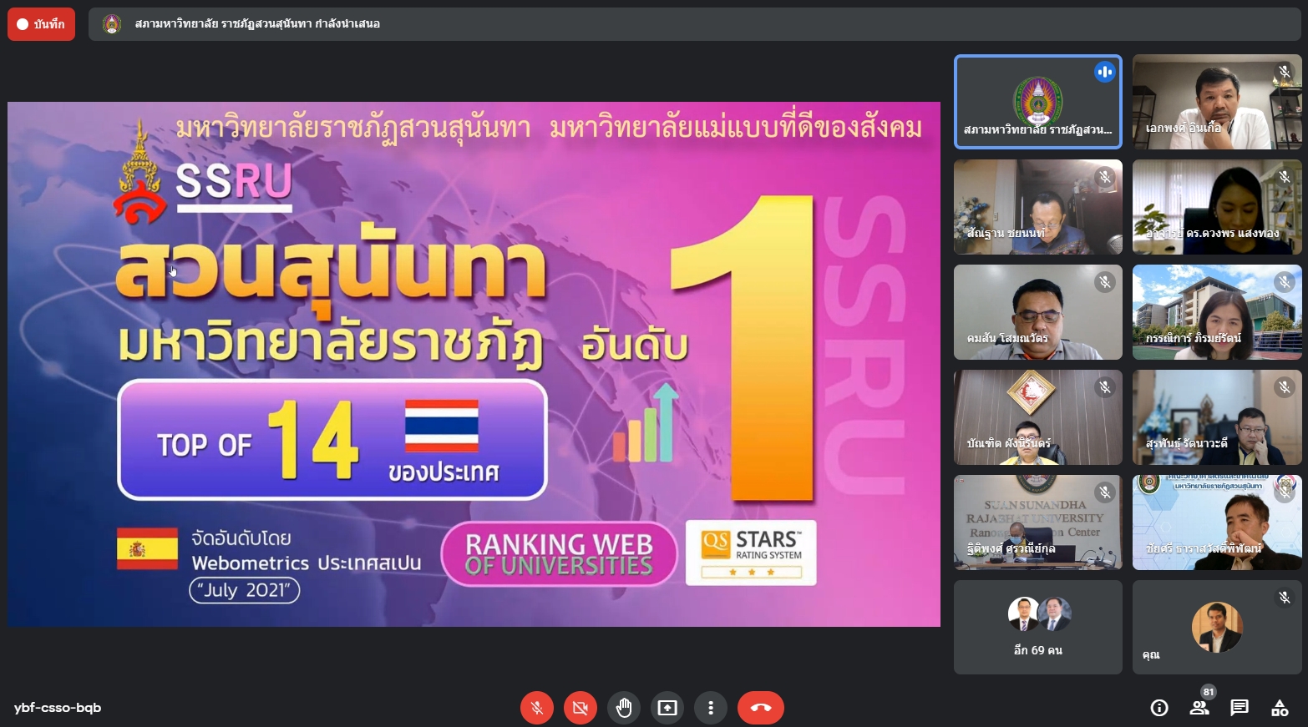Unmute the microphone in bottom toolbar

click(537, 708)
